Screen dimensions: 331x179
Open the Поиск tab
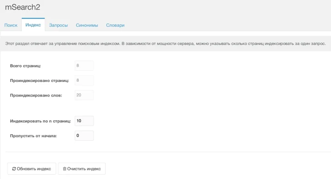(11, 25)
